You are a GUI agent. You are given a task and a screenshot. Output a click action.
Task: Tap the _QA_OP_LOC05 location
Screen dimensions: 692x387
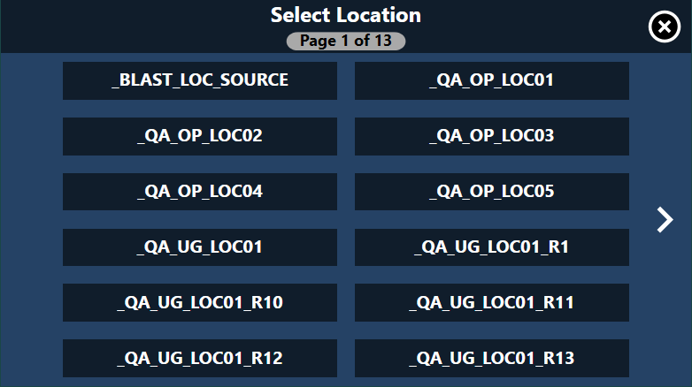[x=492, y=192]
